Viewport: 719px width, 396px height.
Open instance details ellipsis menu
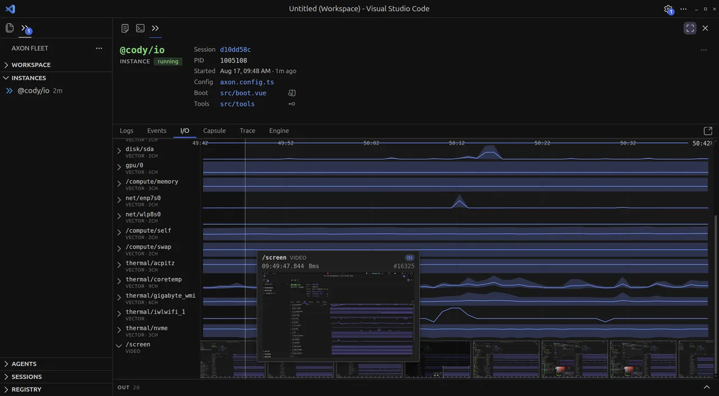click(x=704, y=50)
